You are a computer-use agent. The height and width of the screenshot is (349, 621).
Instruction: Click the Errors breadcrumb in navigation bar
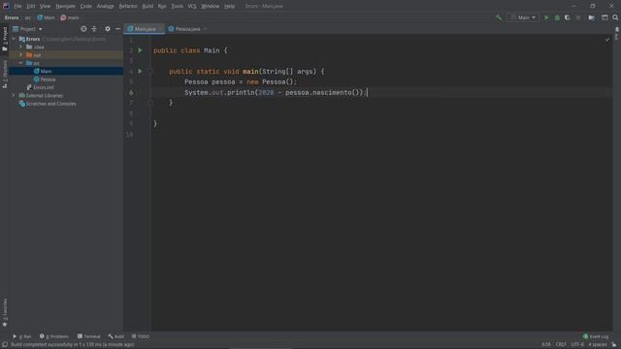click(12, 17)
